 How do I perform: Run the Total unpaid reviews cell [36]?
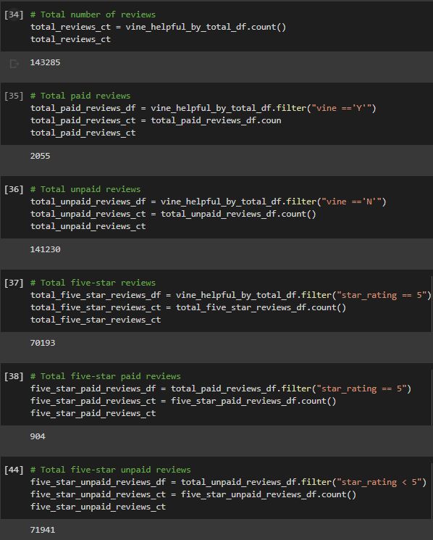click(x=14, y=189)
